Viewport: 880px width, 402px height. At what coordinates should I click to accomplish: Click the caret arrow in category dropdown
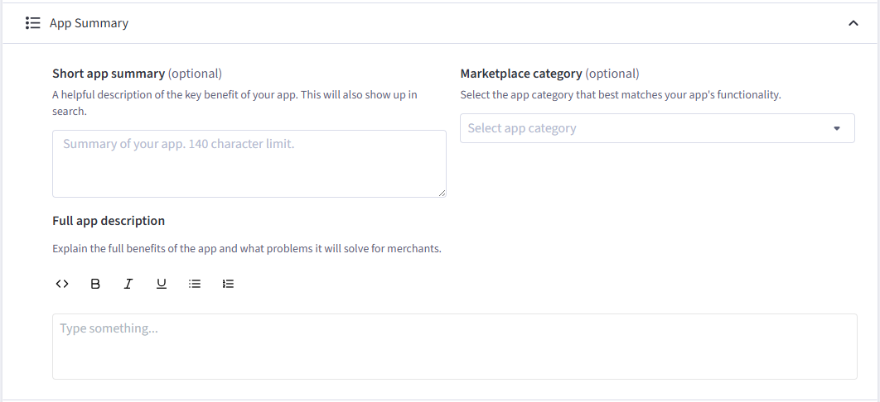(x=837, y=128)
